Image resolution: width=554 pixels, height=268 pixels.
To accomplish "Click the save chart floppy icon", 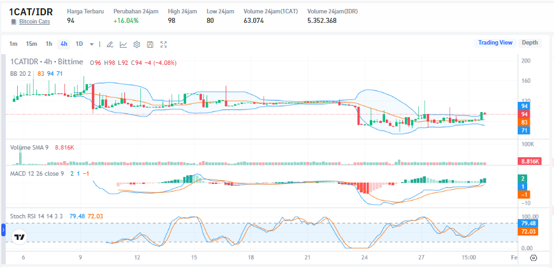I will [150, 45].
